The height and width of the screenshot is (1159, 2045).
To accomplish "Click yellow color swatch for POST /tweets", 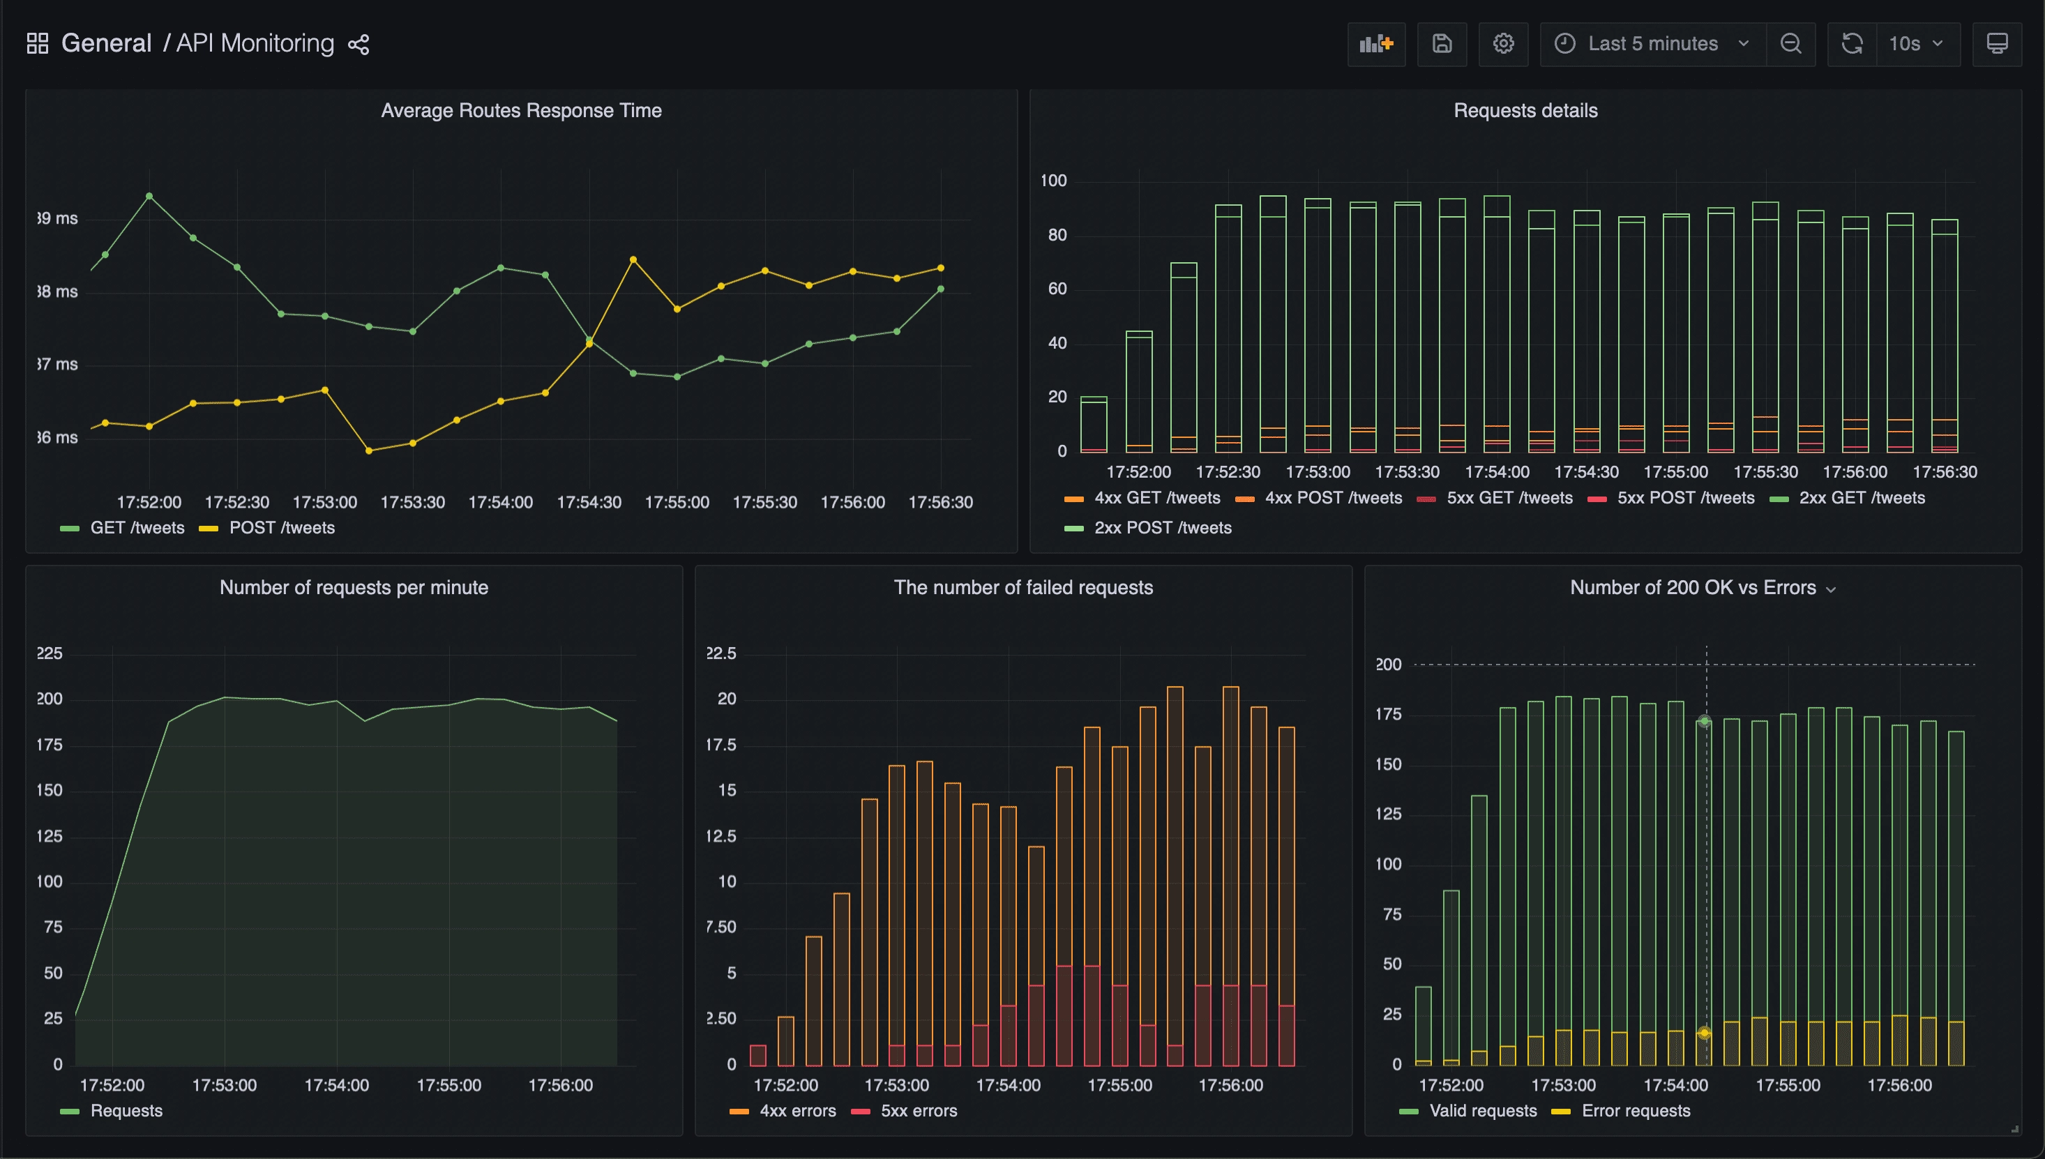I will 209,529.
